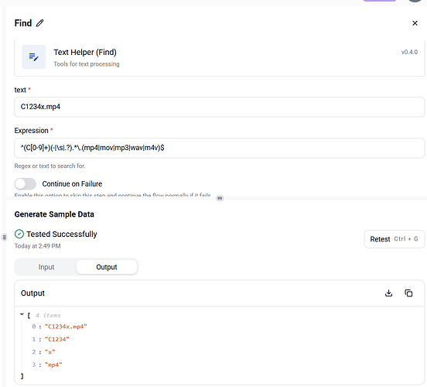Click the Text Helper (Find) title
This screenshot has height=387, width=427.
click(85, 53)
